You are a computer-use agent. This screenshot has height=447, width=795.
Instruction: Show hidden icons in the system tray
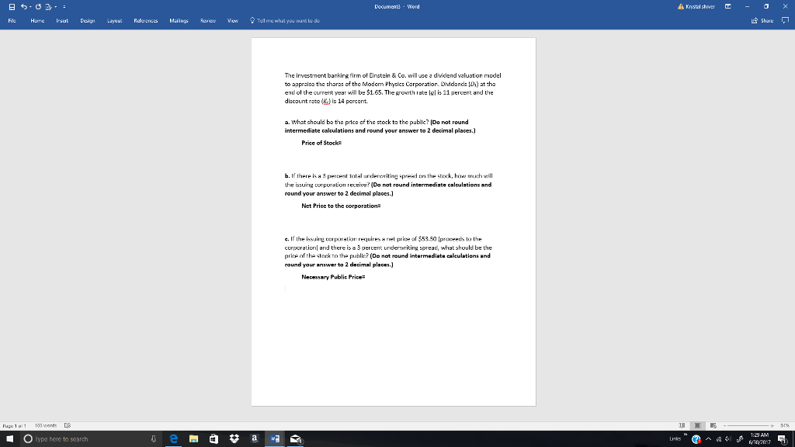coord(709,438)
